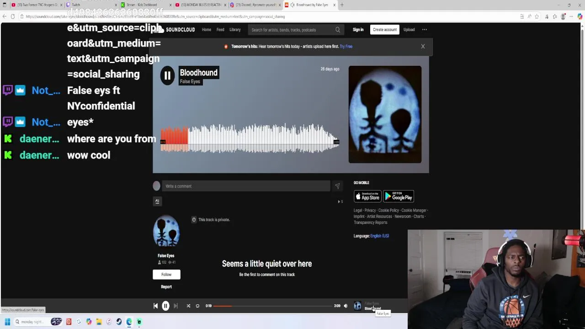585x329 pixels.
Task: Open the Upload page
Action: pyautogui.click(x=409, y=30)
